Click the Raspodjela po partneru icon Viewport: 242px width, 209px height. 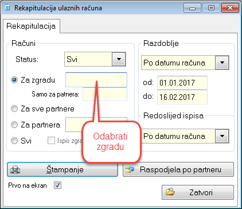130,169
